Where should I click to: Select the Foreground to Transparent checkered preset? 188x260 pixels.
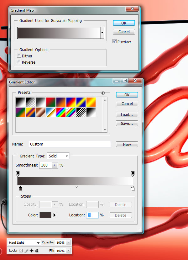pos(31,102)
